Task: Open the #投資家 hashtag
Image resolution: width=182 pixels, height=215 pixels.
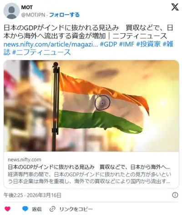Action: pyautogui.click(x=148, y=45)
